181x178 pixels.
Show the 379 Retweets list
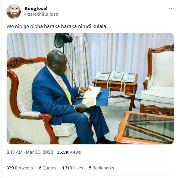pos(20,168)
